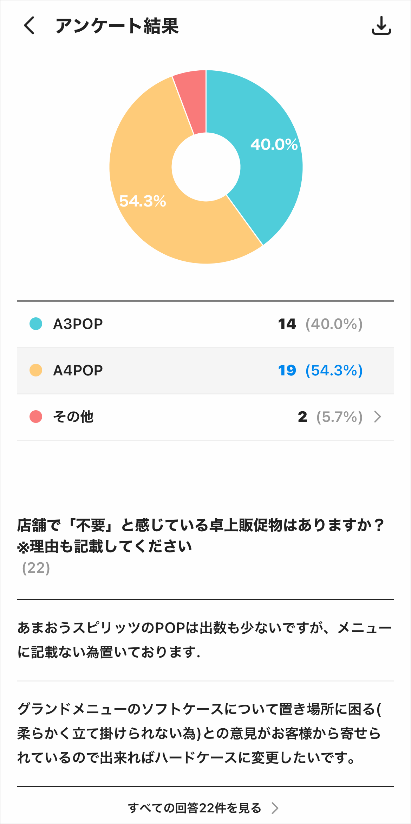
Task: Expand the その他 row chevron
Action: coord(378,417)
